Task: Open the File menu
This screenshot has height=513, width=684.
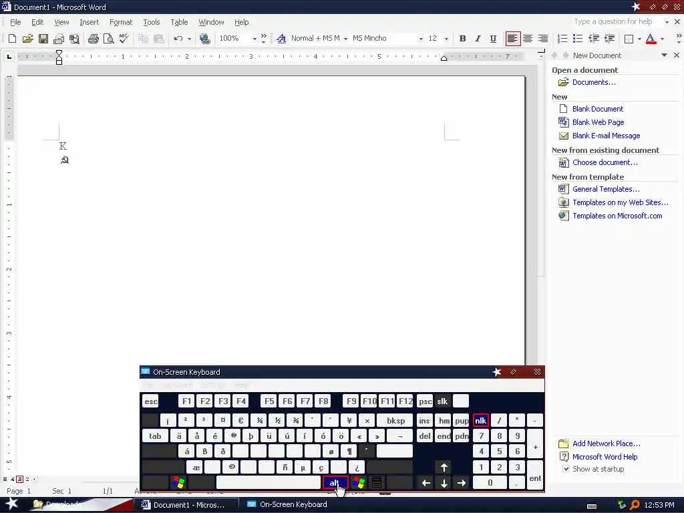Action: click(x=15, y=22)
